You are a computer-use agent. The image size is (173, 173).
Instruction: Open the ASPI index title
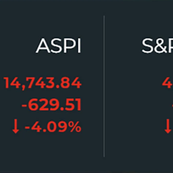click(58, 46)
